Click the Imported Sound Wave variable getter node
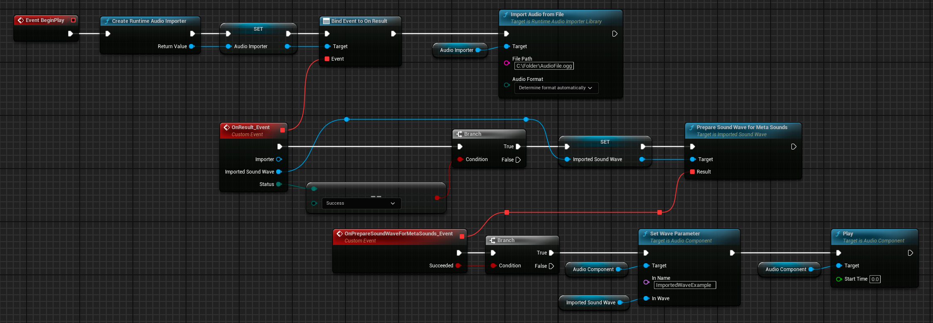This screenshot has width=933, height=323. point(590,303)
